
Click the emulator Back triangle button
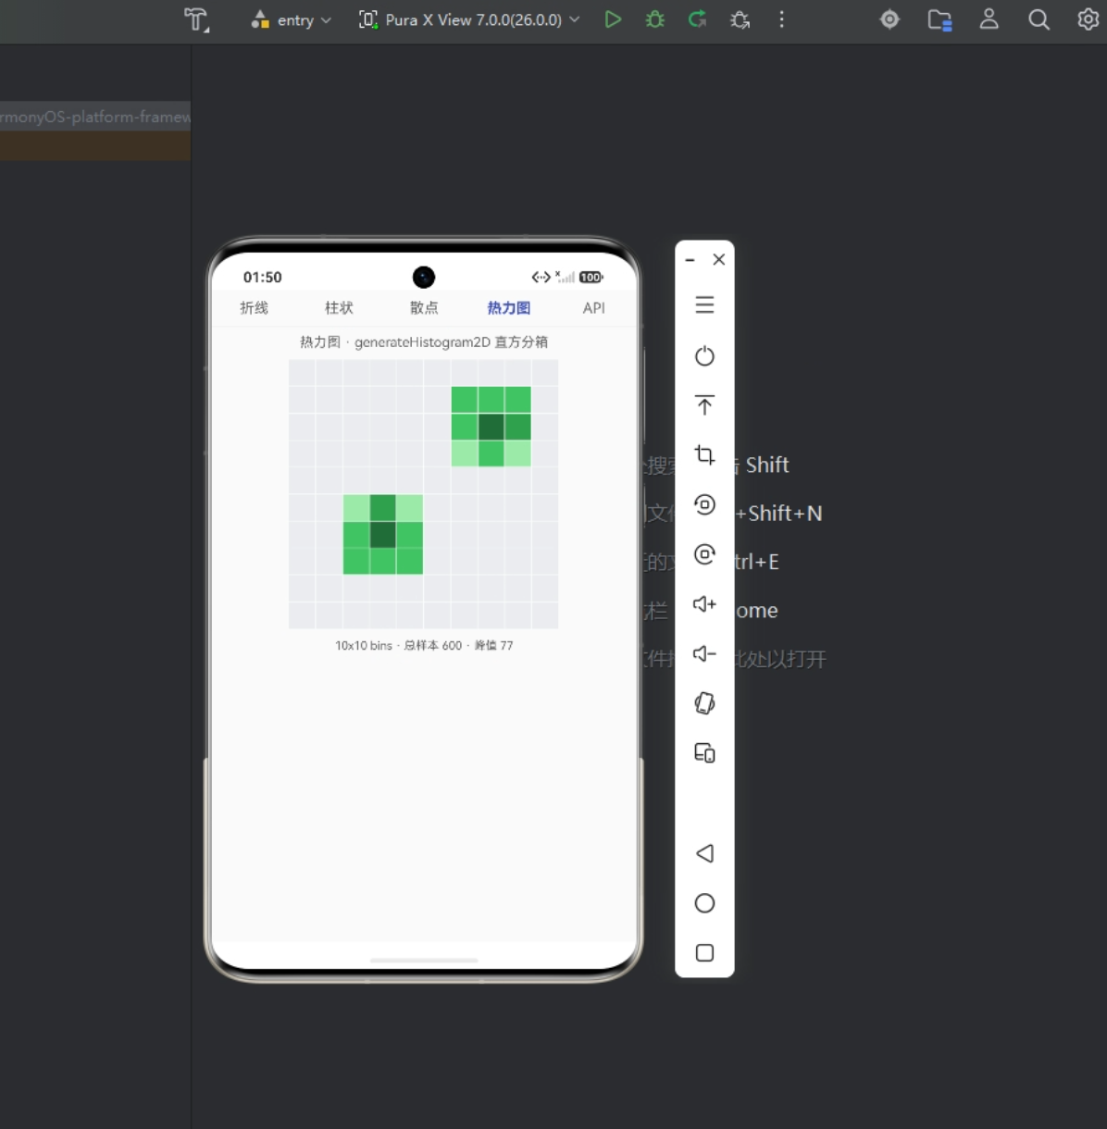coord(704,853)
